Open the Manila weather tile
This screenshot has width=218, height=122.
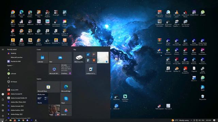(x=42, y=99)
